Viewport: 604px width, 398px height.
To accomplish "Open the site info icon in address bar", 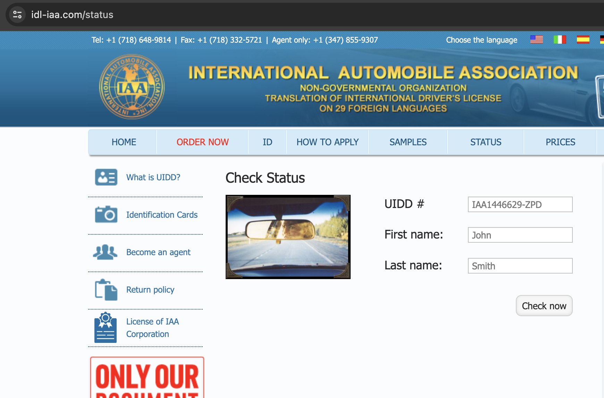I will [x=17, y=15].
